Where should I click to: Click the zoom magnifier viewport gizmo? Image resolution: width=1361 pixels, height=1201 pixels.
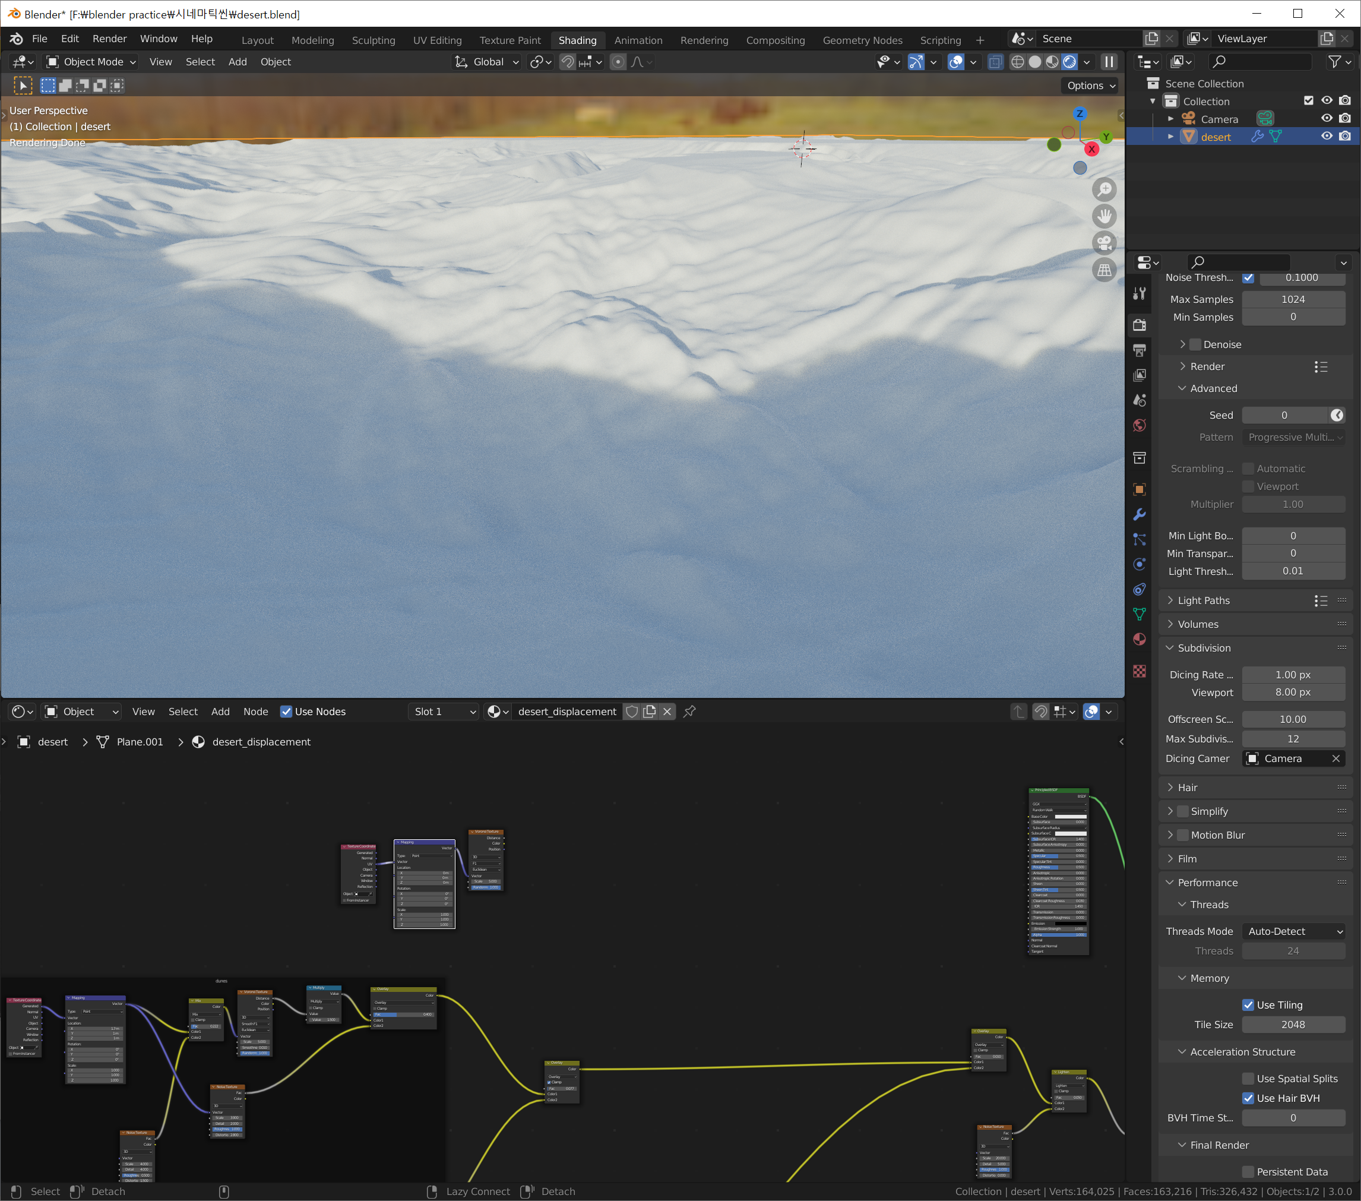tap(1104, 190)
